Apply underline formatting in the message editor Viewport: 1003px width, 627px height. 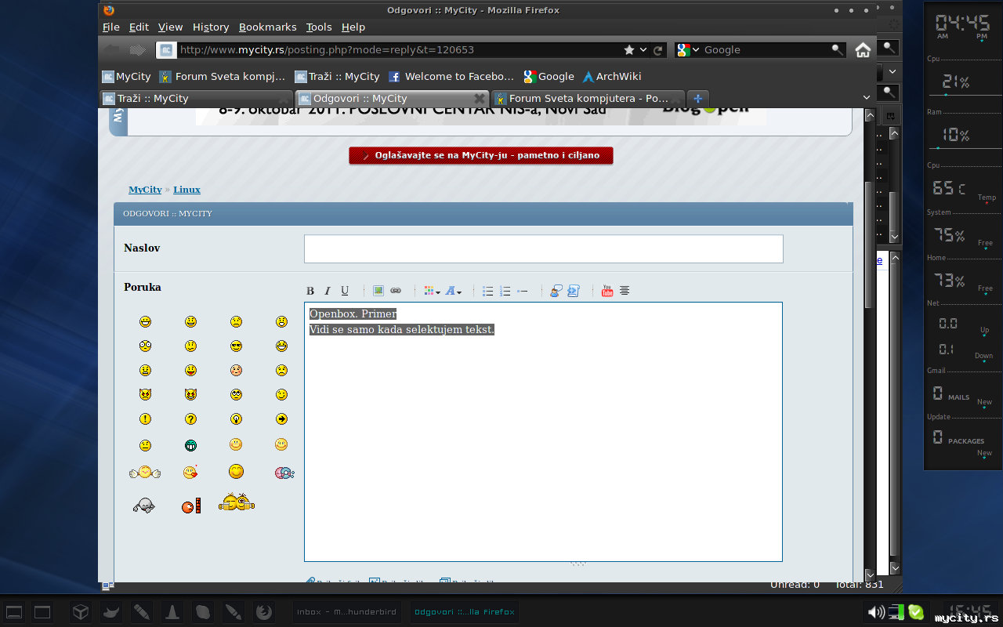(345, 291)
